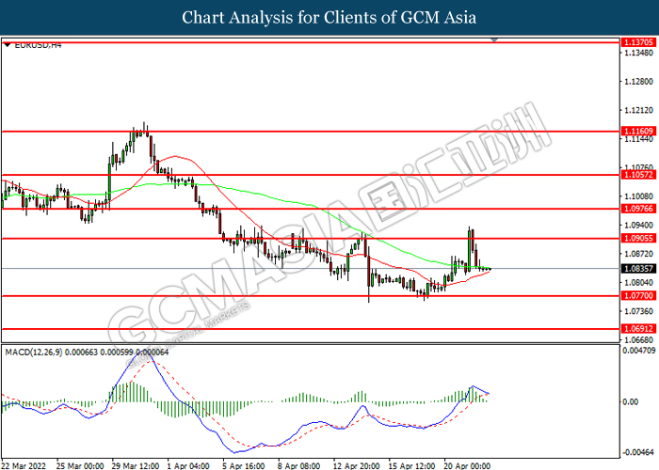
Task: Select the 1.07700 support price label
Action: 638,296
